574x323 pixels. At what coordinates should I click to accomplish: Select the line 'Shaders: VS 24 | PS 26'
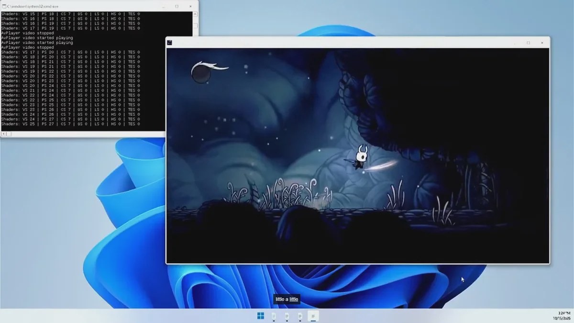tap(71, 114)
